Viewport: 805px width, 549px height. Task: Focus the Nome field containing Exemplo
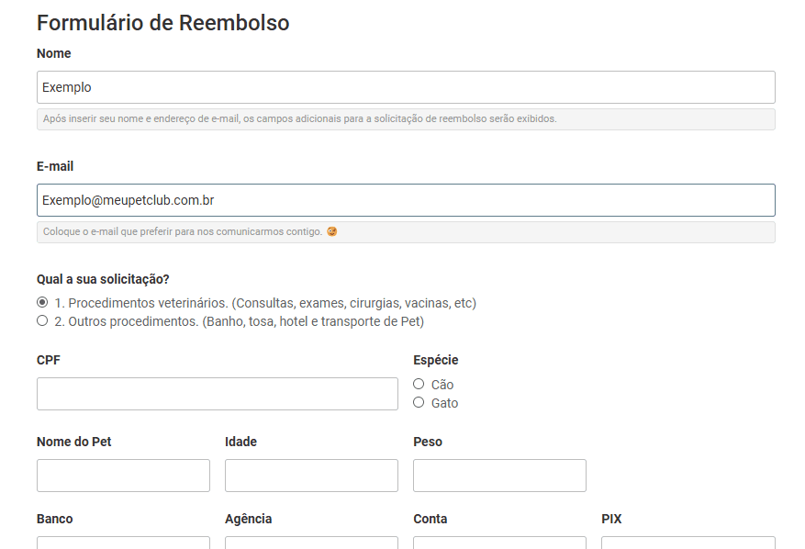[406, 87]
